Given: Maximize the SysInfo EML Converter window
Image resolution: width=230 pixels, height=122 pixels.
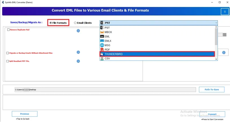Looking at the screenshot, I should click(x=220, y=2).
